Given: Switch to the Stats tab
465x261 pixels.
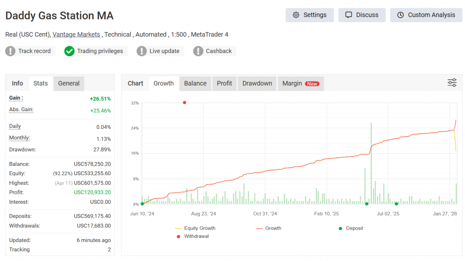Looking at the screenshot, I should [x=40, y=84].
